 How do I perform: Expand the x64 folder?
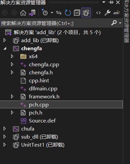coord(12,57)
